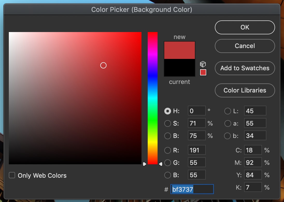Select the L lightness radio button

pyautogui.click(x=228, y=111)
